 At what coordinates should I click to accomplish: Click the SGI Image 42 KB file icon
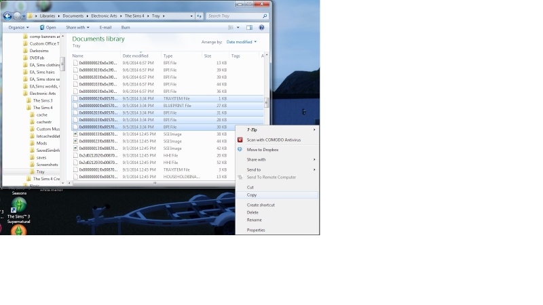point(75,148)
